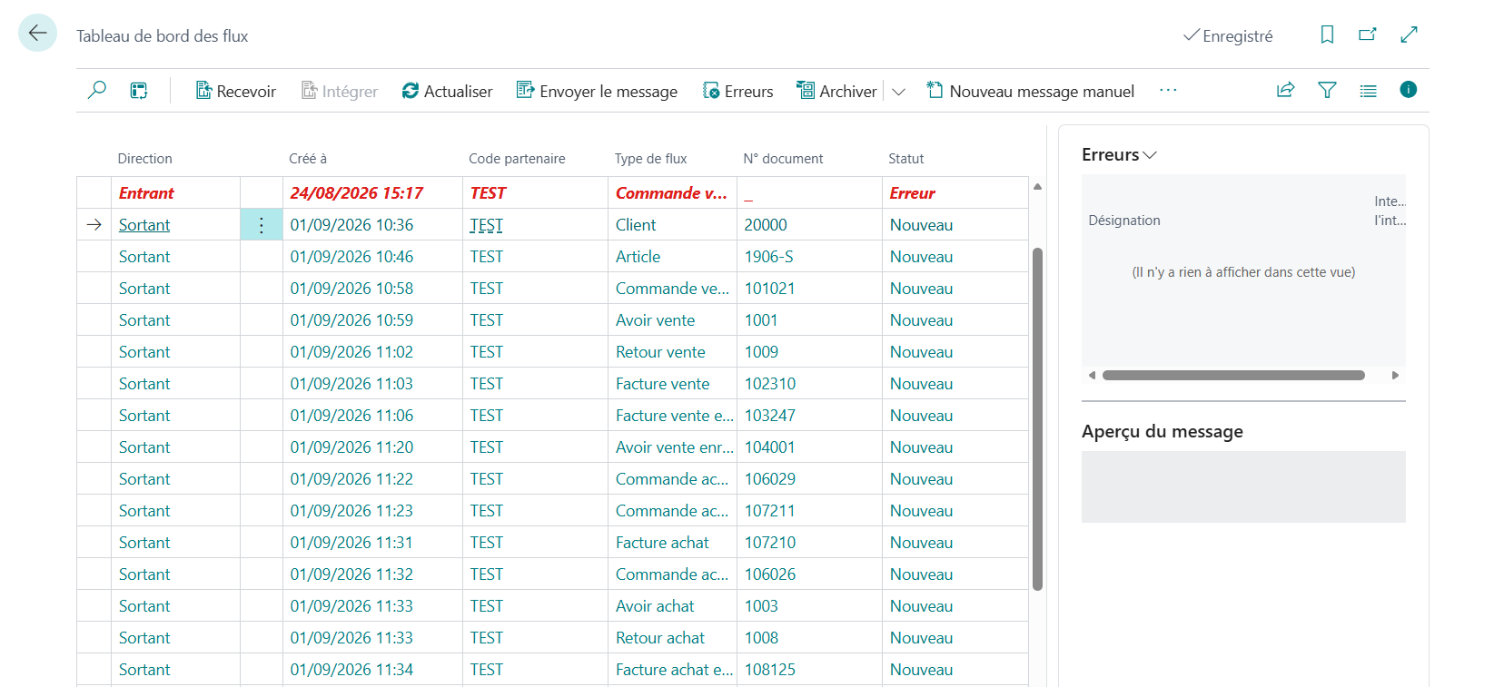Click the Code partenaire column header

517,159
